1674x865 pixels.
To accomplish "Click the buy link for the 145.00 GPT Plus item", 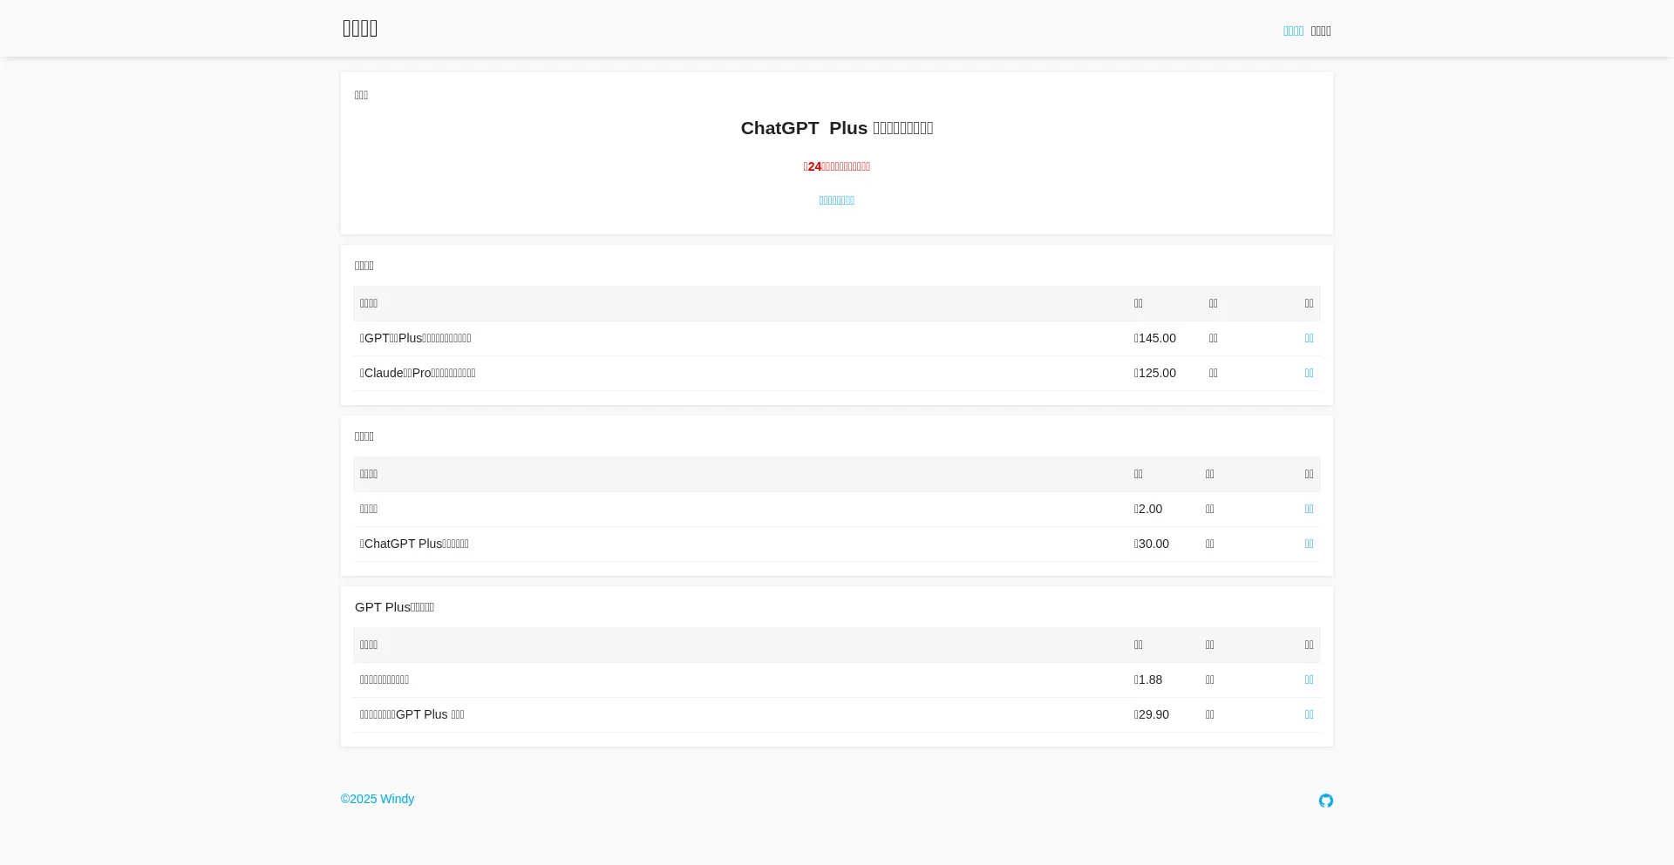I will 1309,338.
